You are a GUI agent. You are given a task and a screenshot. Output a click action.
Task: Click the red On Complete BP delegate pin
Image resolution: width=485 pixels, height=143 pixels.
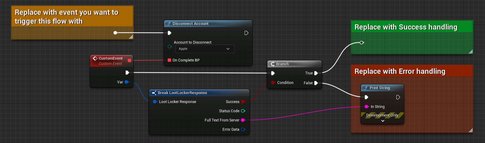tap(169, 60)
